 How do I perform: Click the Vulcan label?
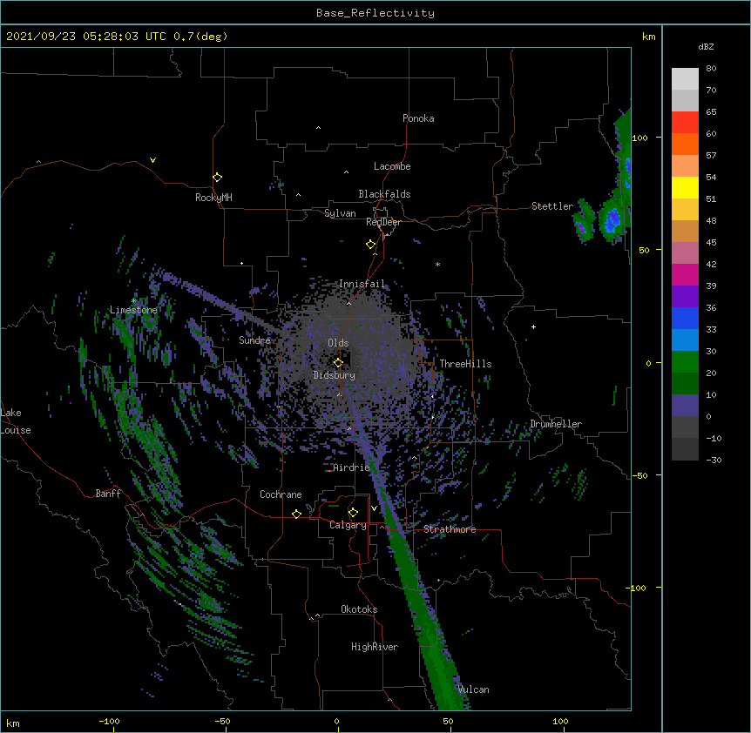(473, 689)
